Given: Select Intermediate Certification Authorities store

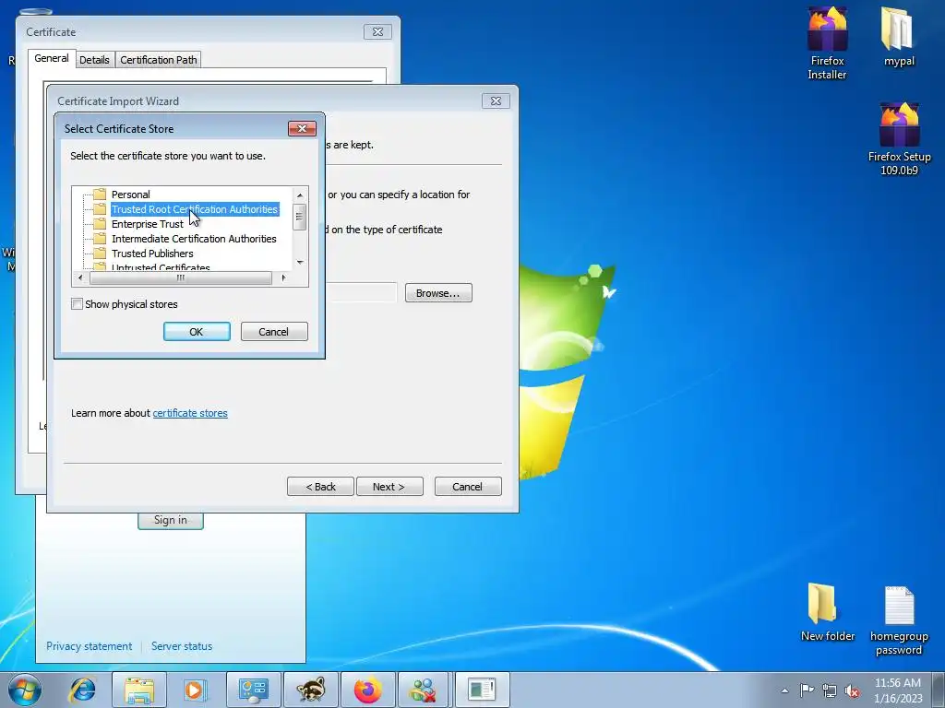Looking at the screenshot, I should [x=194, y=239].
